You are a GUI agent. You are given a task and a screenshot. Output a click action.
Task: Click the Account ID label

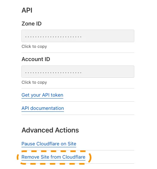point(36,59)
